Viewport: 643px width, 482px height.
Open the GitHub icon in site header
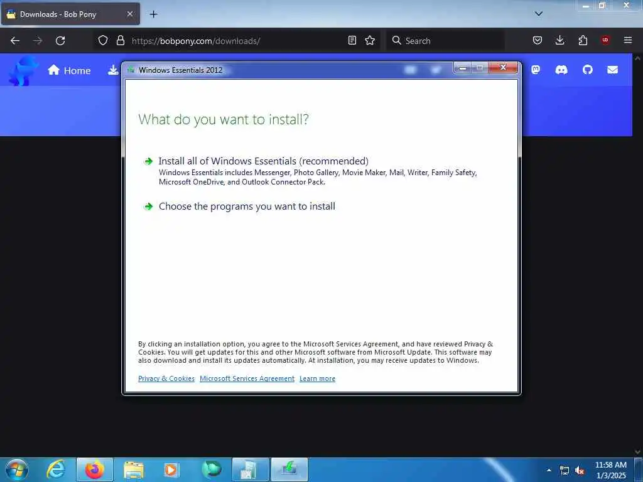588,70
